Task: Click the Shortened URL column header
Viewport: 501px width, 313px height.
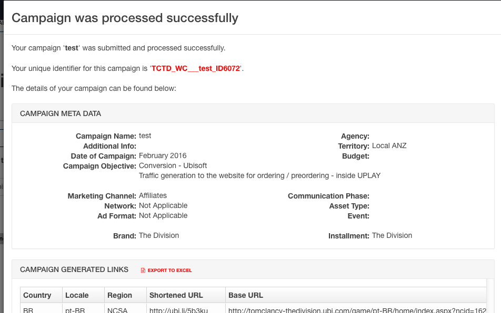Action: point(176,295)
